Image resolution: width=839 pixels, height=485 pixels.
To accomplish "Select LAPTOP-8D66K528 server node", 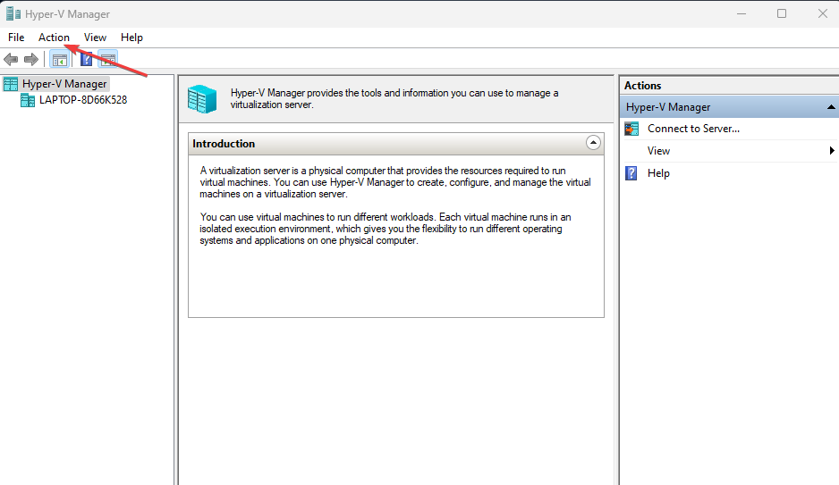I will pyautogui.click(x=83, y=100).
